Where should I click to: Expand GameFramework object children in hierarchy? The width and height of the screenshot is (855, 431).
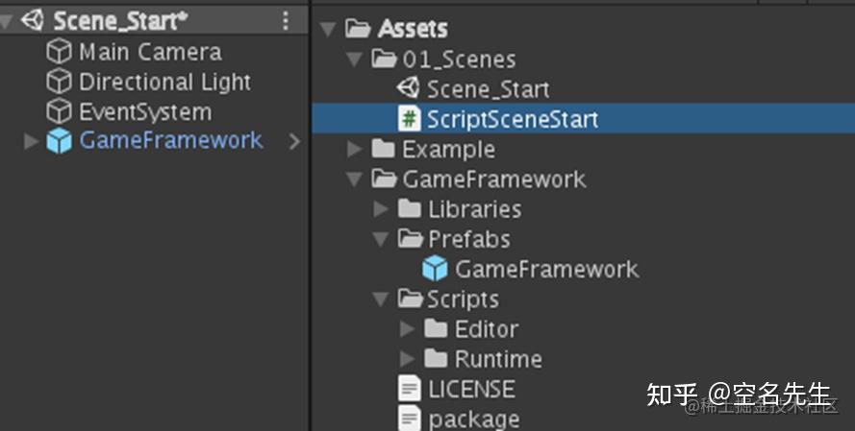point(31,141)
